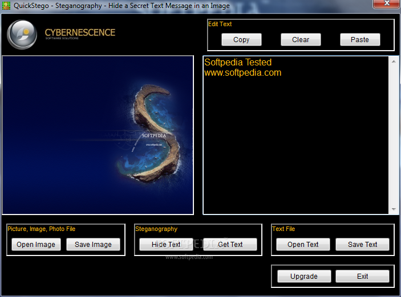Open an image with Open Image
Screen dimensions: 401x297
click(36, 245)
